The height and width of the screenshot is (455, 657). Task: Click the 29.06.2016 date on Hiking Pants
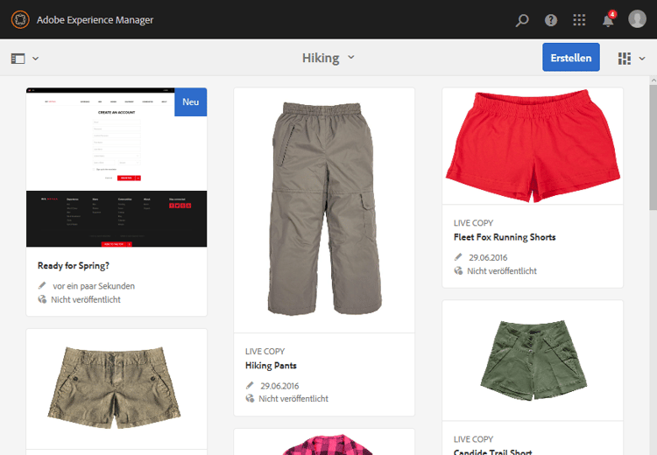click(x=279, y=386)
